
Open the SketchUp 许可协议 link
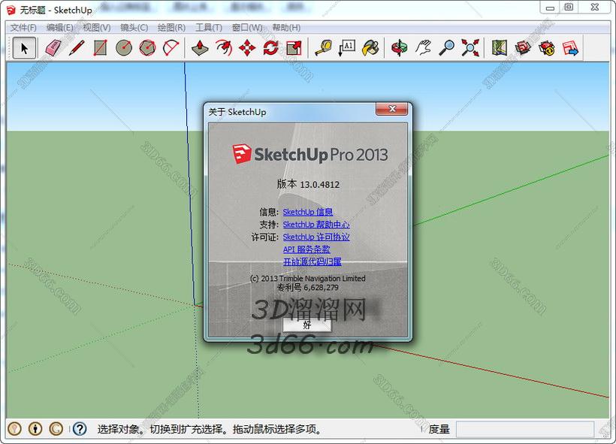click(x=316, y=237)
